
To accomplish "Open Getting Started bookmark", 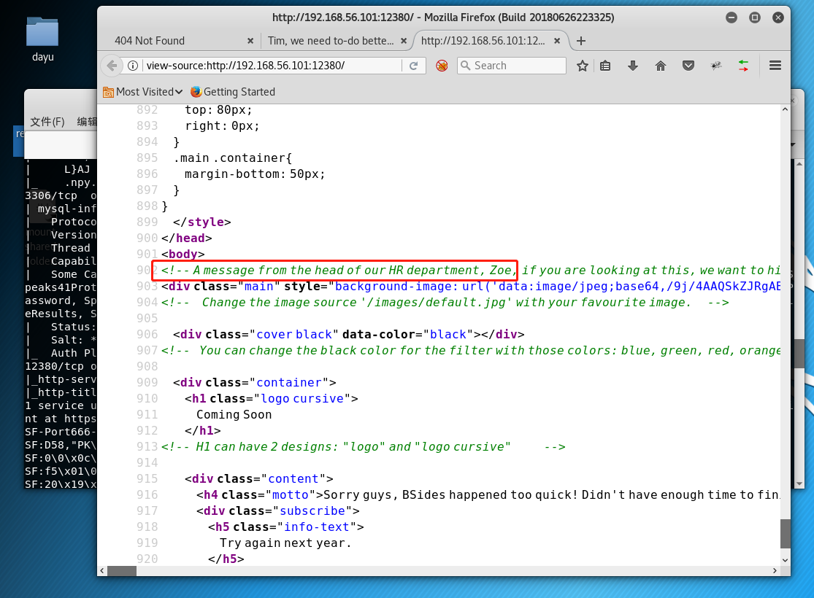I will click(233, 92).
